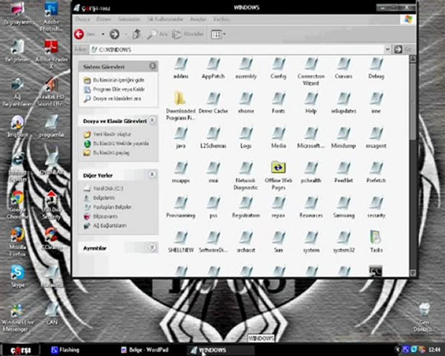Viewport: 445px width, 356px height.
Task: Open the Forward button history dropdown
Action: point(126,34)
